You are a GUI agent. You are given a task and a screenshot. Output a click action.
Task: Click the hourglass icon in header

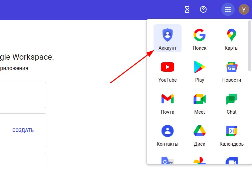[x=187, y=9]
